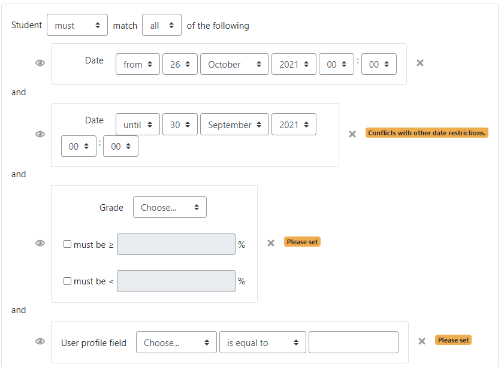Toggle eye icon for the from-date restriction

[40, 63]
